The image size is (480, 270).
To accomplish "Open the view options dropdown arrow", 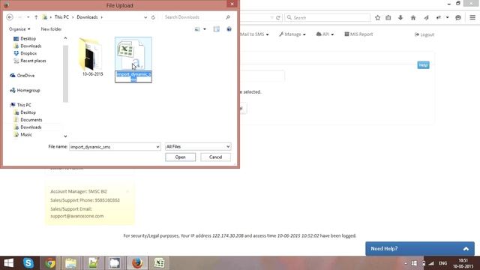I will pyautogui.click(x=205, y=29).
